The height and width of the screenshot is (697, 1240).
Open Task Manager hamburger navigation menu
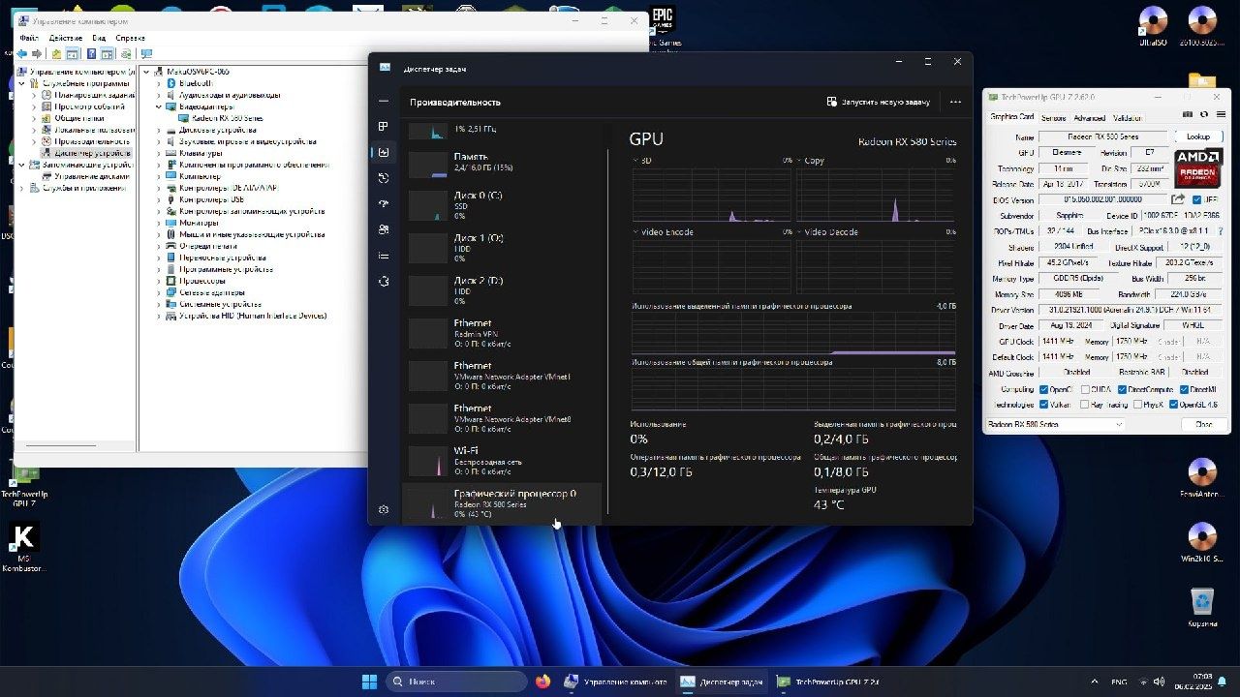click(x=384, y=101)
